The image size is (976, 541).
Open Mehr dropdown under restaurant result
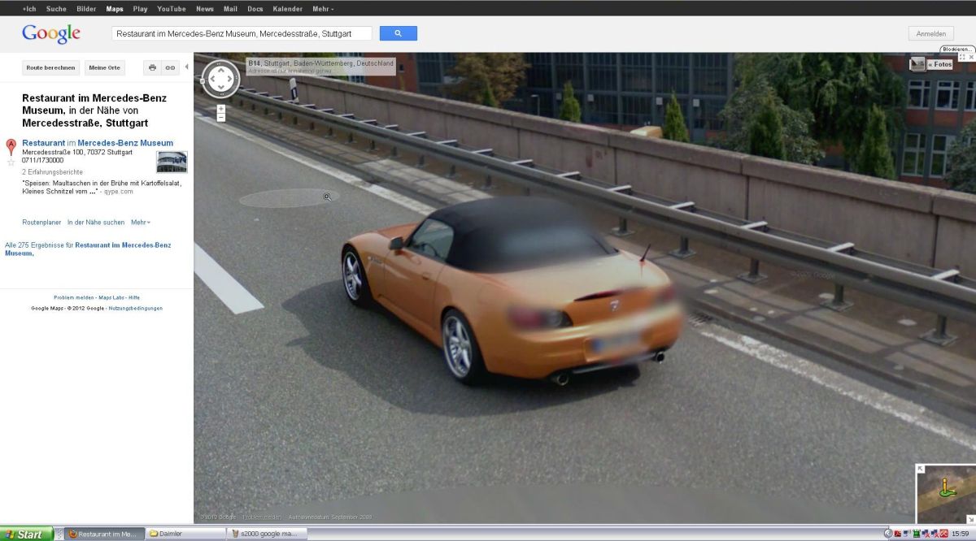(x=141, y=222)
